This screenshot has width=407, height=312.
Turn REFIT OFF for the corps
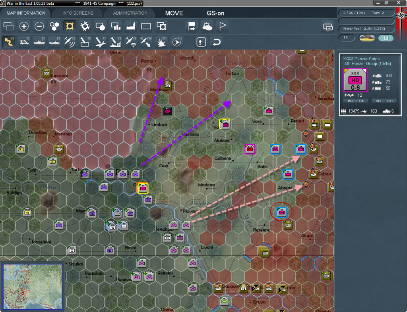pyautogui.click(x=385, y=101)
